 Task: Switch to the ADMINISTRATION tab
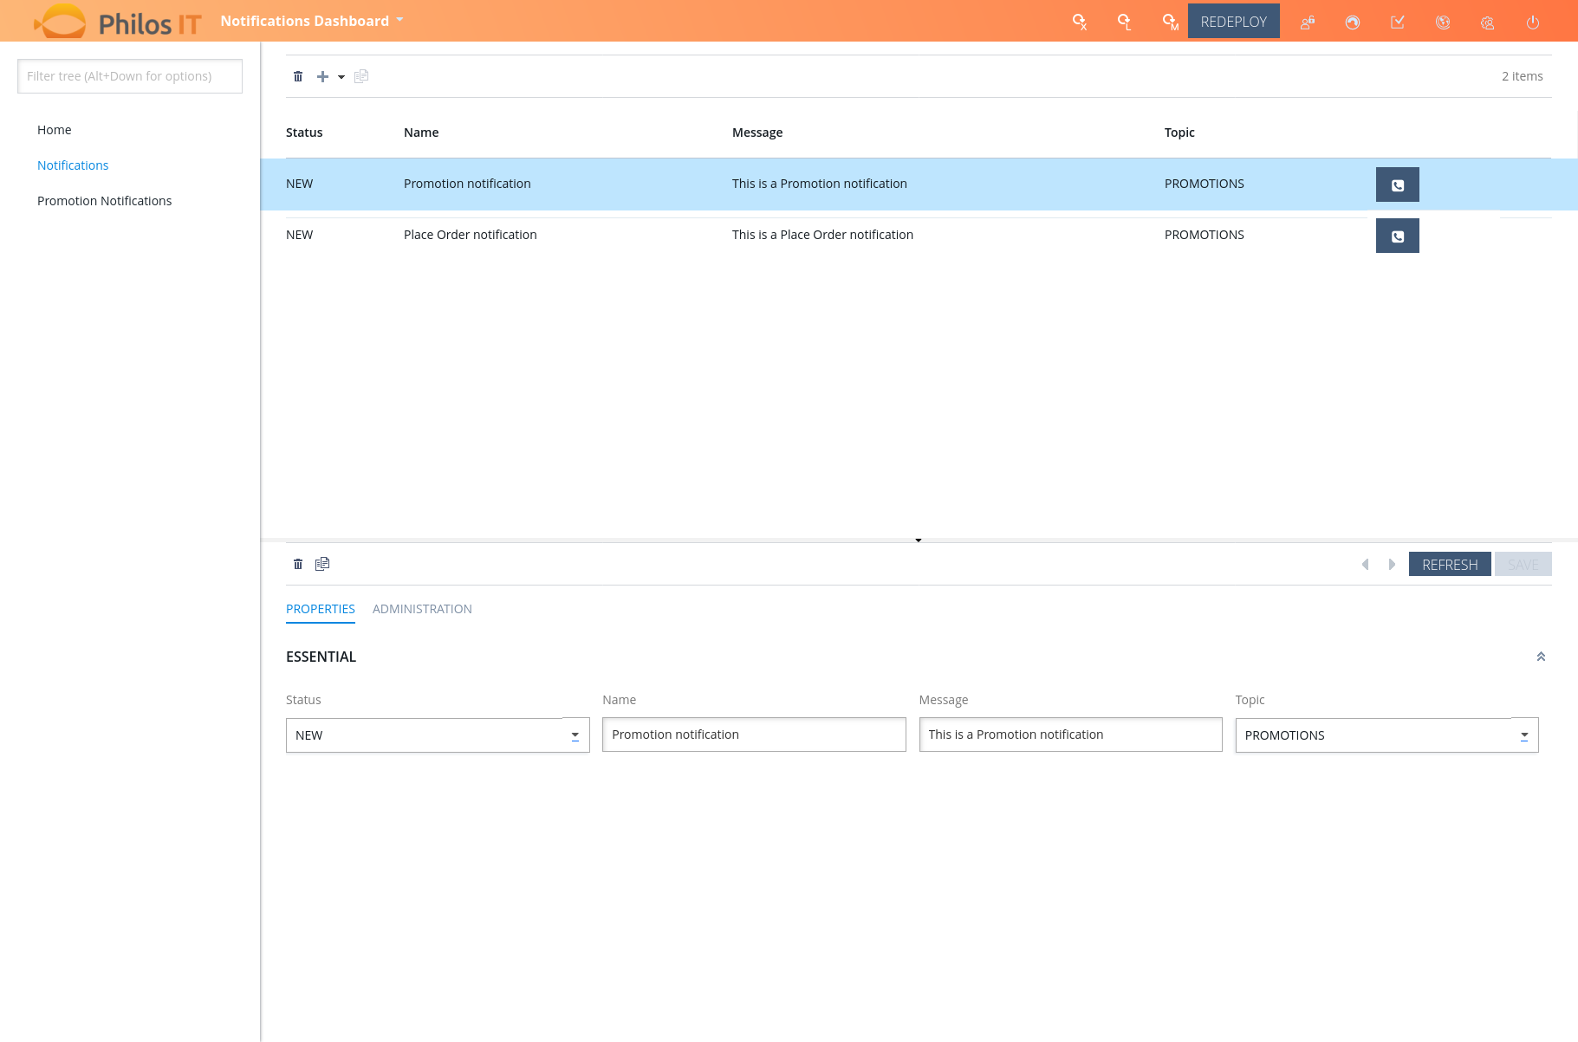click(x=422, y=609)
